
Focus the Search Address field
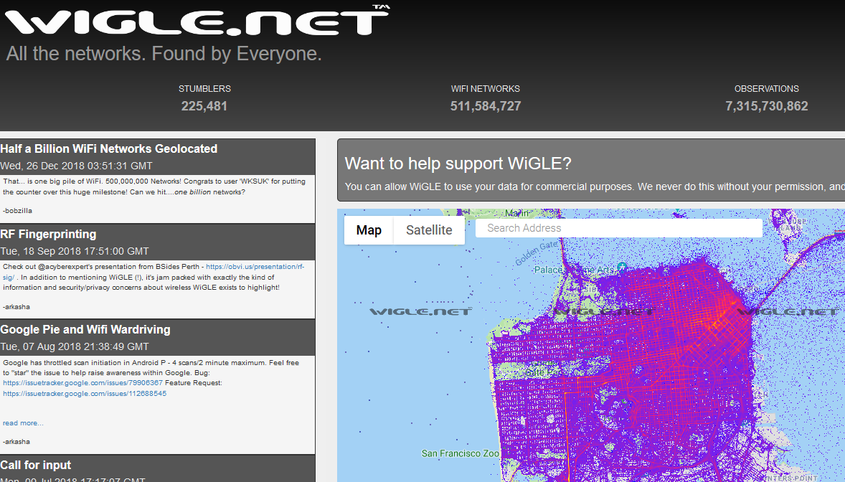pyautogui.click(x=618, y=228)
